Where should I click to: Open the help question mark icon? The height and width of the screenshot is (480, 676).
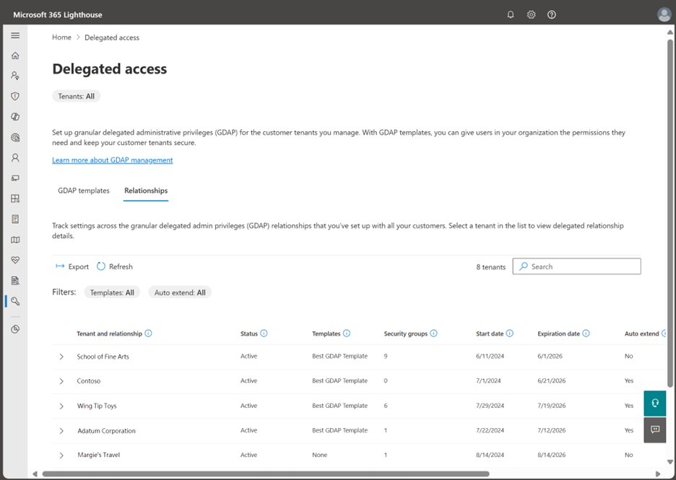click(551, 14)
